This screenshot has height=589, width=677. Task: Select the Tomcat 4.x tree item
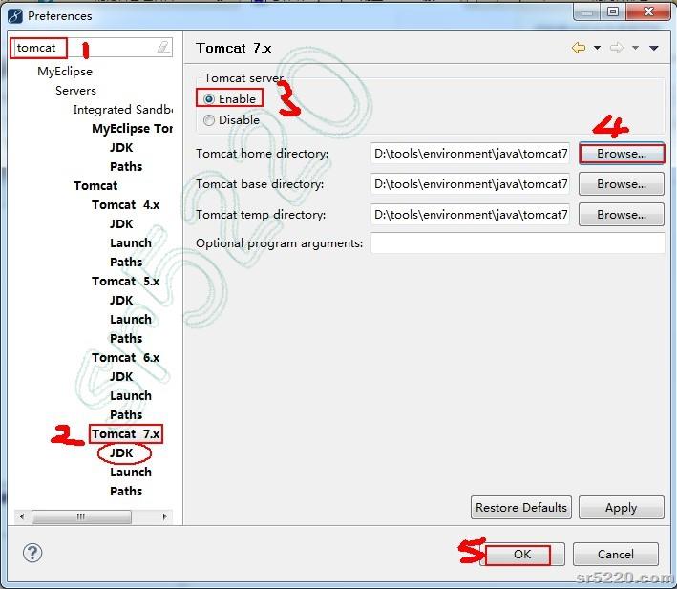tap(126, 204)
